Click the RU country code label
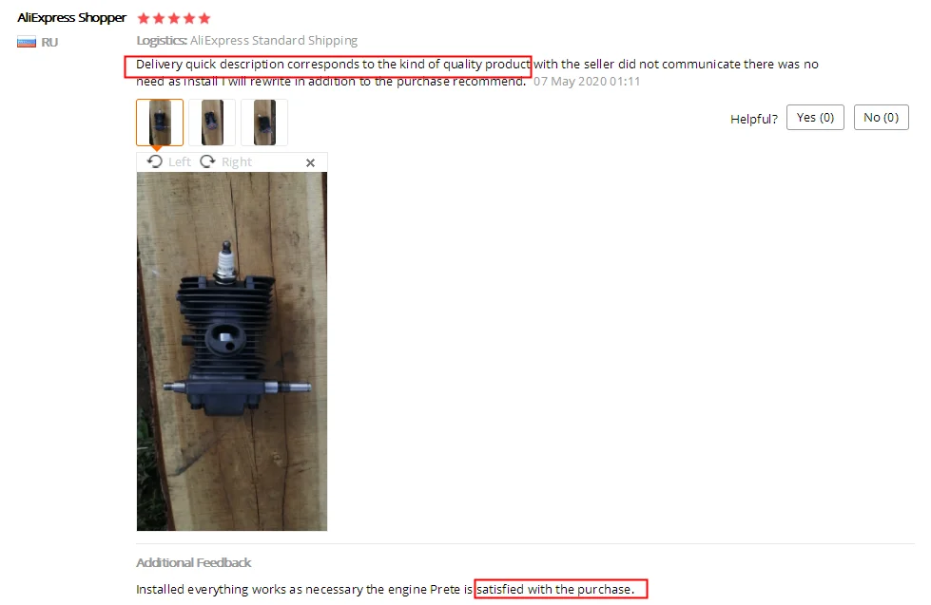Screen dimensions: 931x605 point(49,42)
